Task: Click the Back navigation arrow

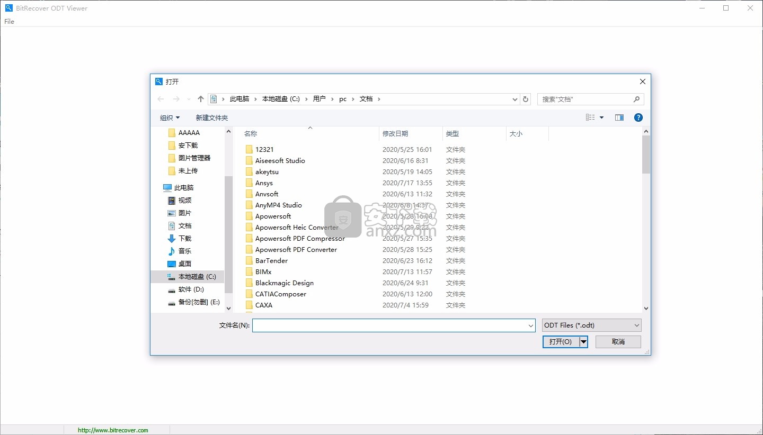Action: point(161,99)
